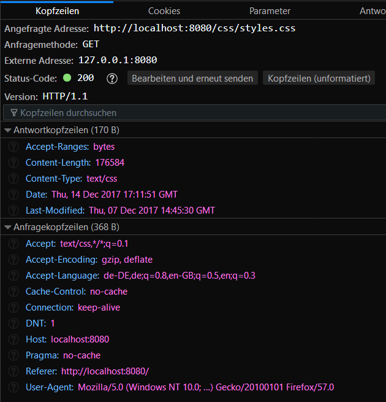Image resolution: width=386 pixels, height=402 pixels.
Task: Open help icon beside User-Agent header
Action: click(x=13, y=387)
